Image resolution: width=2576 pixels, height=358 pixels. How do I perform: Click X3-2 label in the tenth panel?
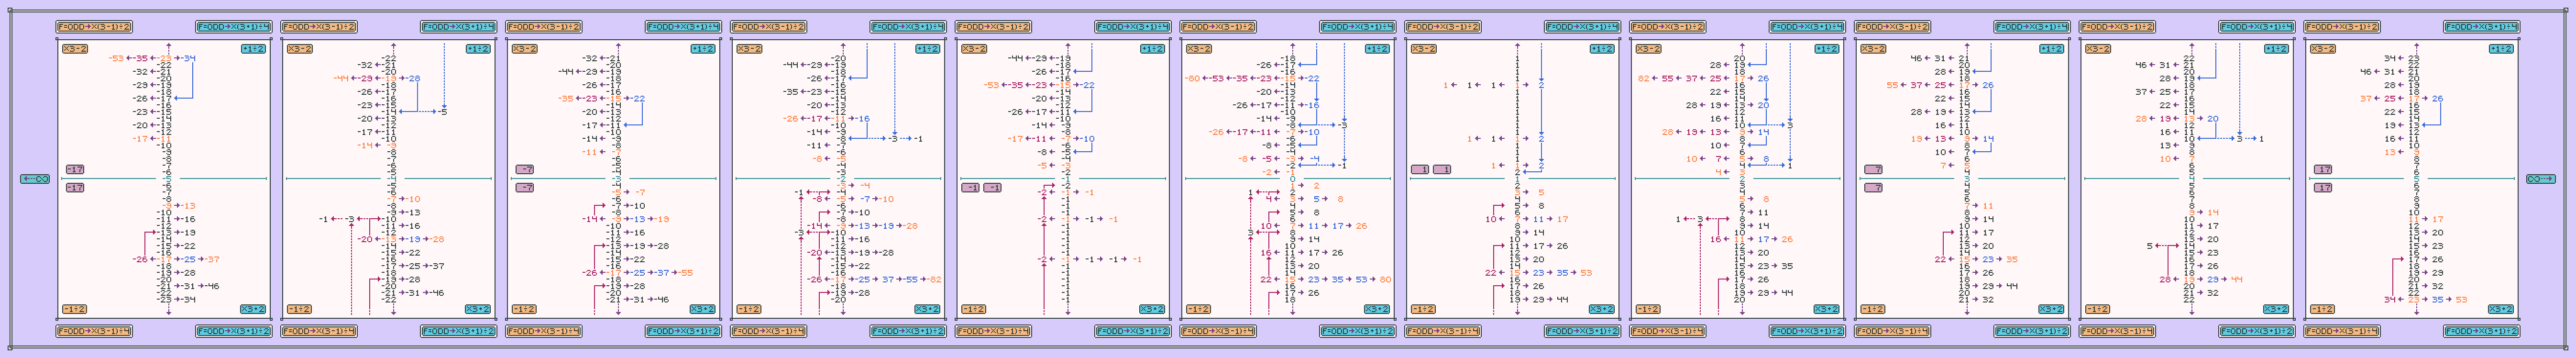click(2098, 49)
